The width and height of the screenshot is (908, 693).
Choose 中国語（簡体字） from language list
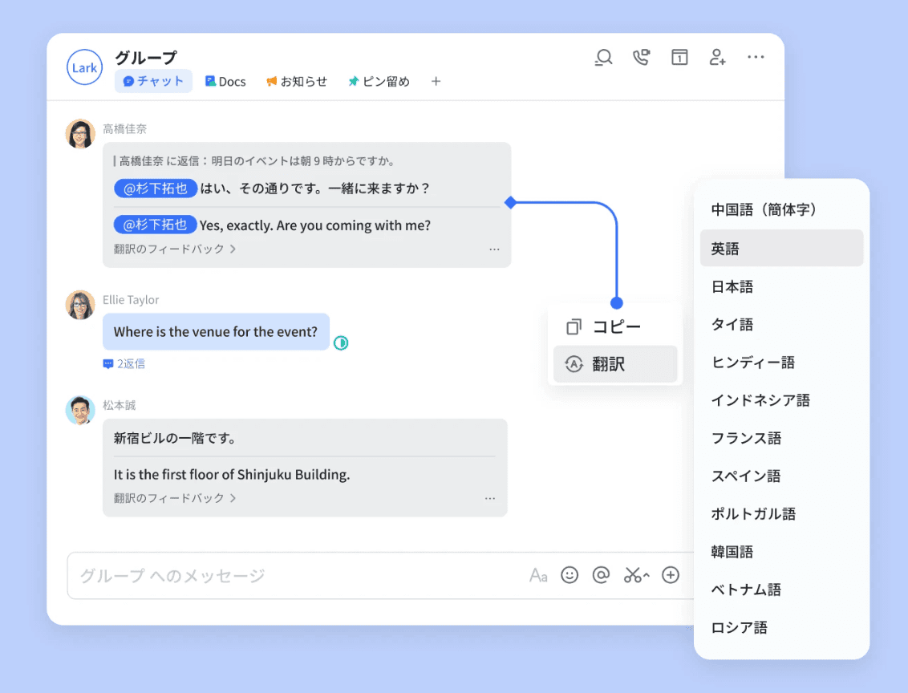coord(781,209)
